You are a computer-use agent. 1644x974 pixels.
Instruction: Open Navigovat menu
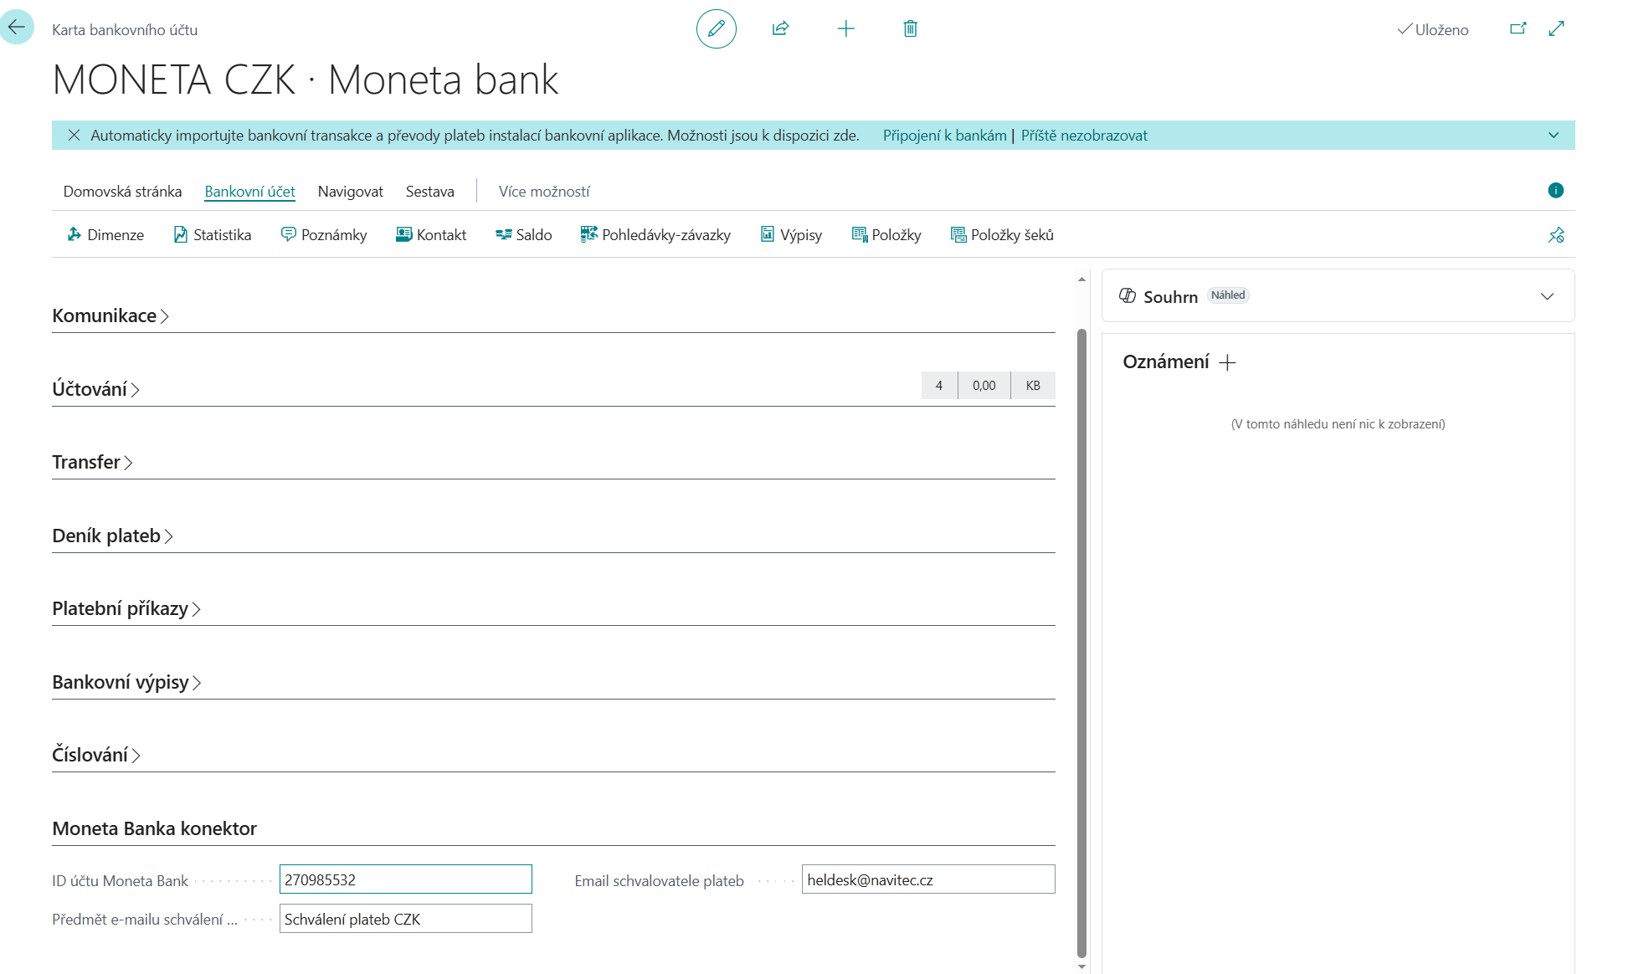350,192
